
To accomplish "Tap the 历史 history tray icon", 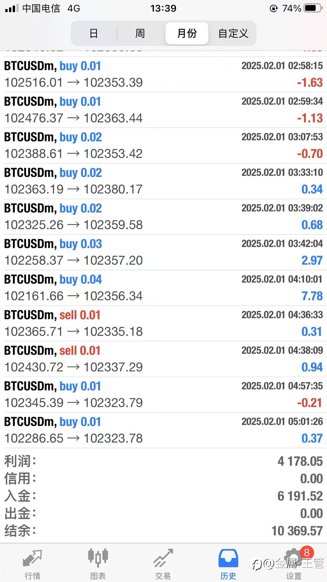I will tap(228, 558).
